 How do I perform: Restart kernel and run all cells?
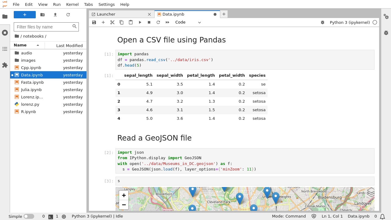pos(167,22)
